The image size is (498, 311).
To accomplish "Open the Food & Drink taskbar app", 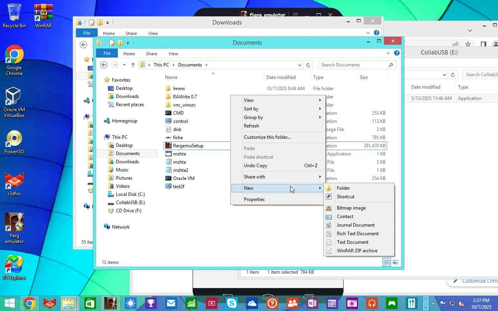I will [411, 303].
